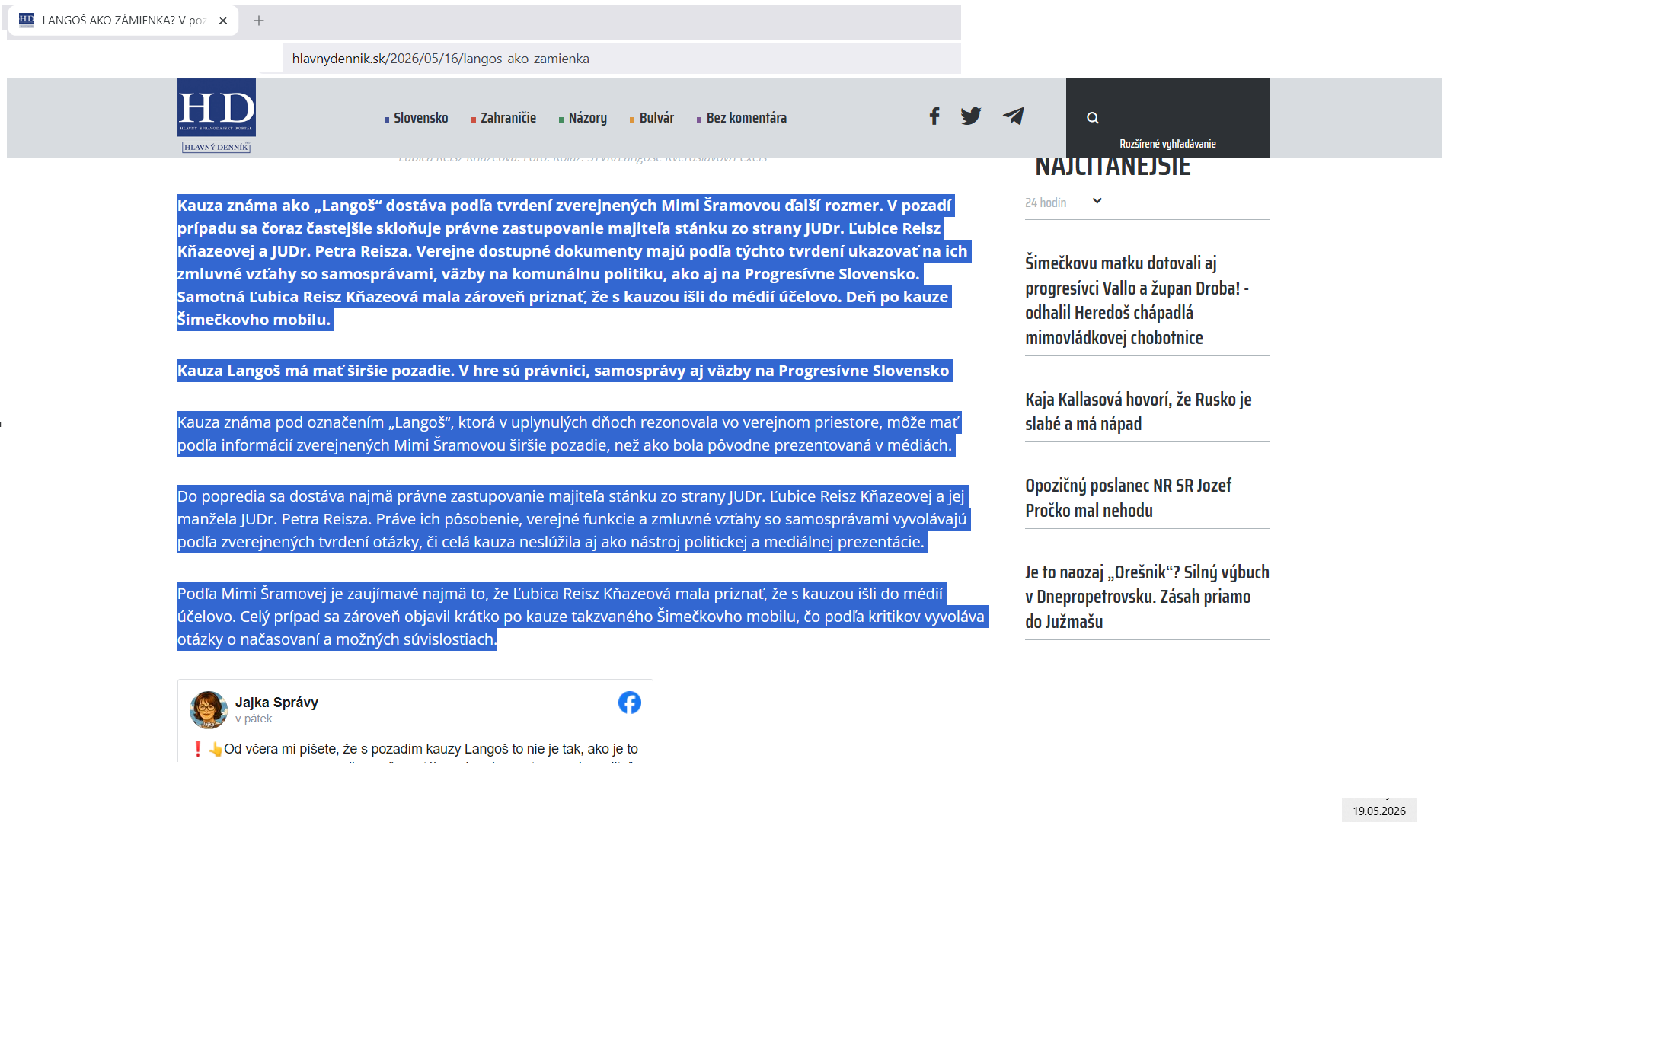Open the Jajka Správy page name link
Viewport: 1680px width, 1058px height.
(276, 703)
